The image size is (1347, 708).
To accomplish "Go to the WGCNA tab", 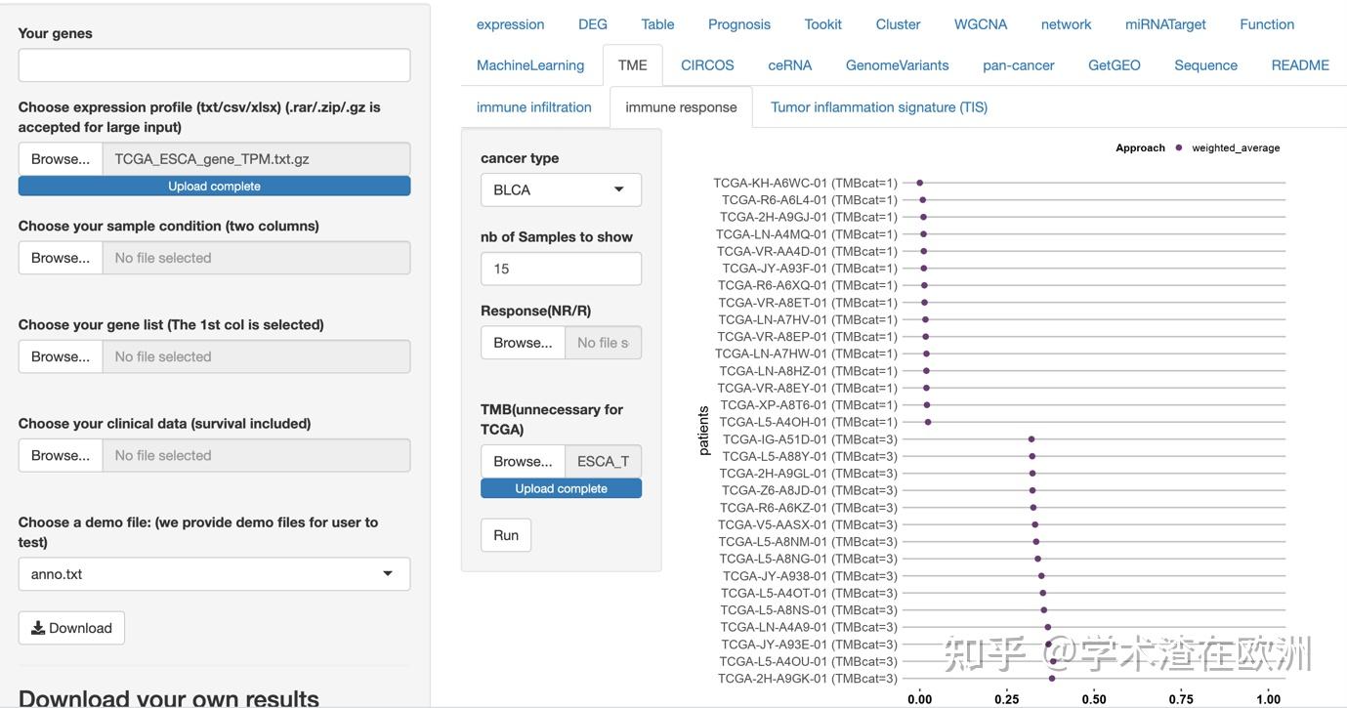I will pyautogui.click(x=980, y=23).
